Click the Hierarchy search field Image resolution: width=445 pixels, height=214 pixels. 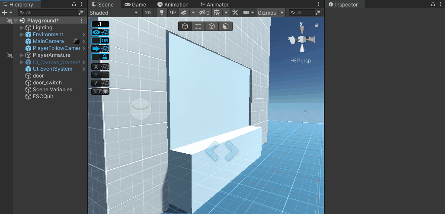50,12
